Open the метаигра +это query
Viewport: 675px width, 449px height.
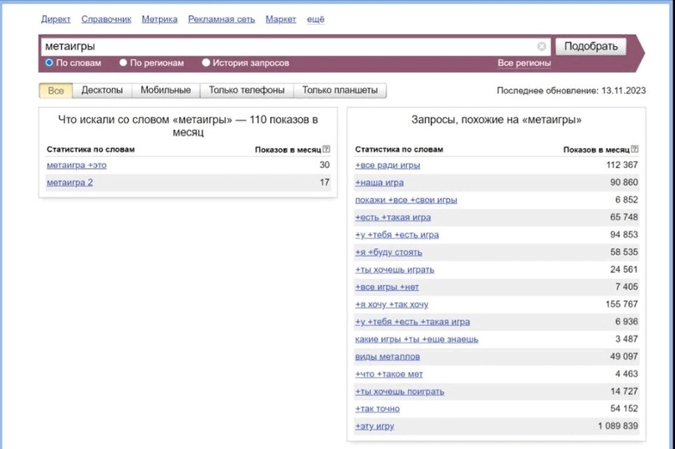pos(77,166)
